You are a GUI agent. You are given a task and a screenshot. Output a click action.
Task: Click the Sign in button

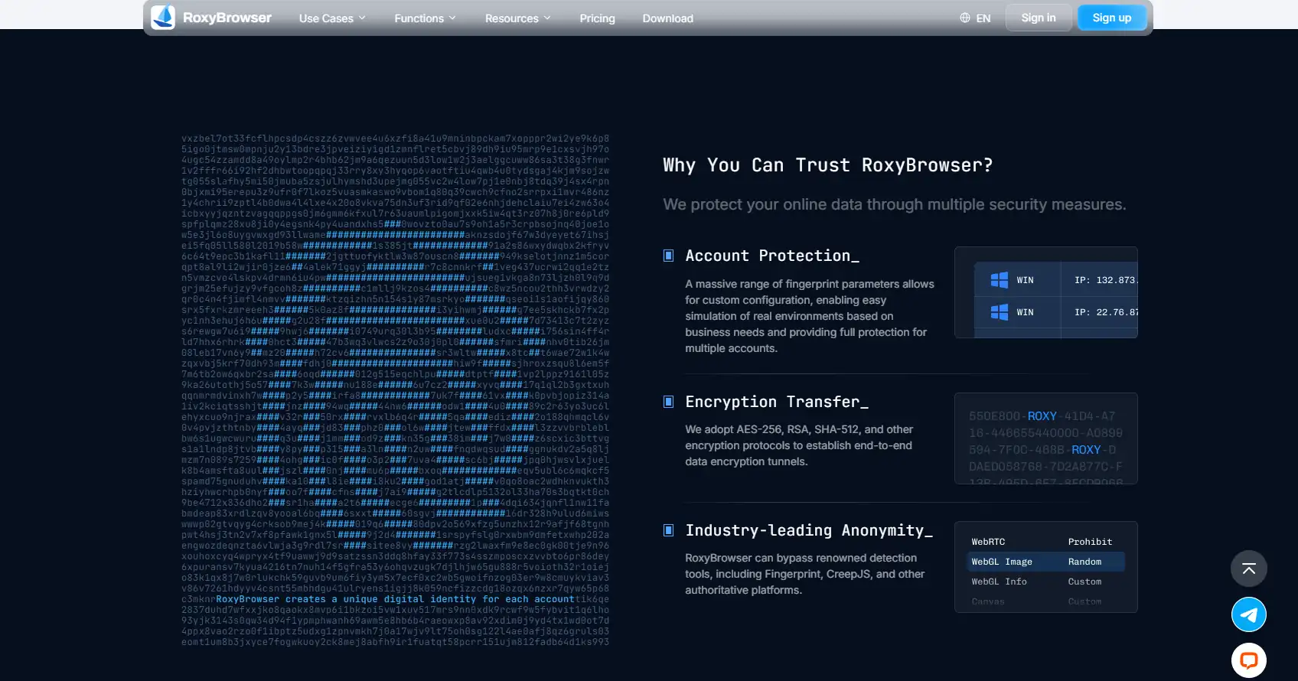click(x=1039, y=18)
